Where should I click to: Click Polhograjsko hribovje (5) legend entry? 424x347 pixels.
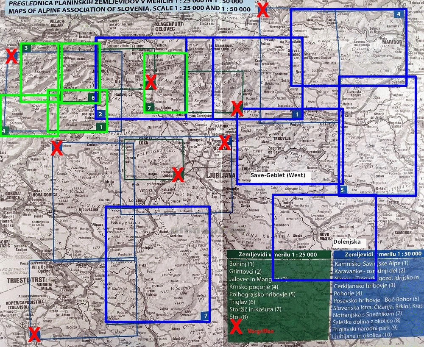[x=262, y=294]
